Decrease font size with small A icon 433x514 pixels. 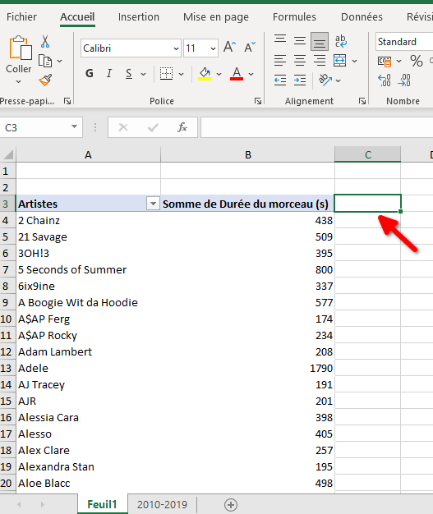(x=250, y=48)
